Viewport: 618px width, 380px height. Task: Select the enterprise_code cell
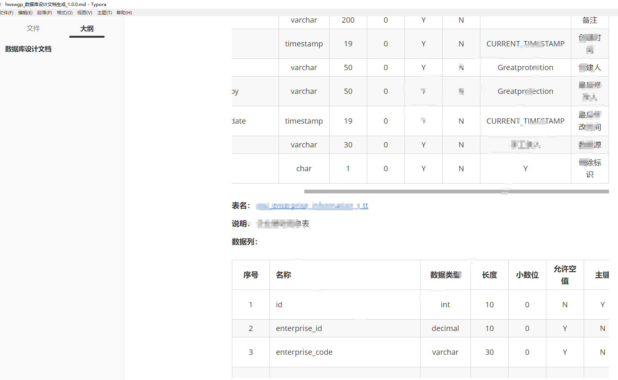[345, 352]
